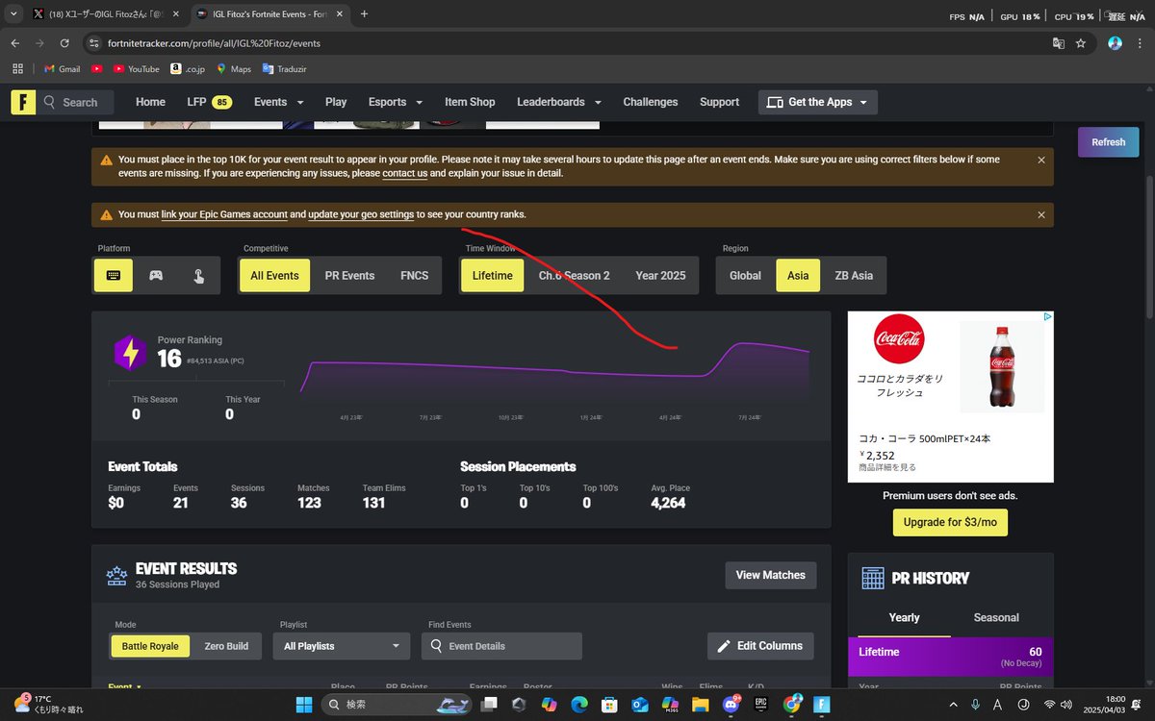
Task: Show hidden system tray icons
Action: click(x=954, y=705)
